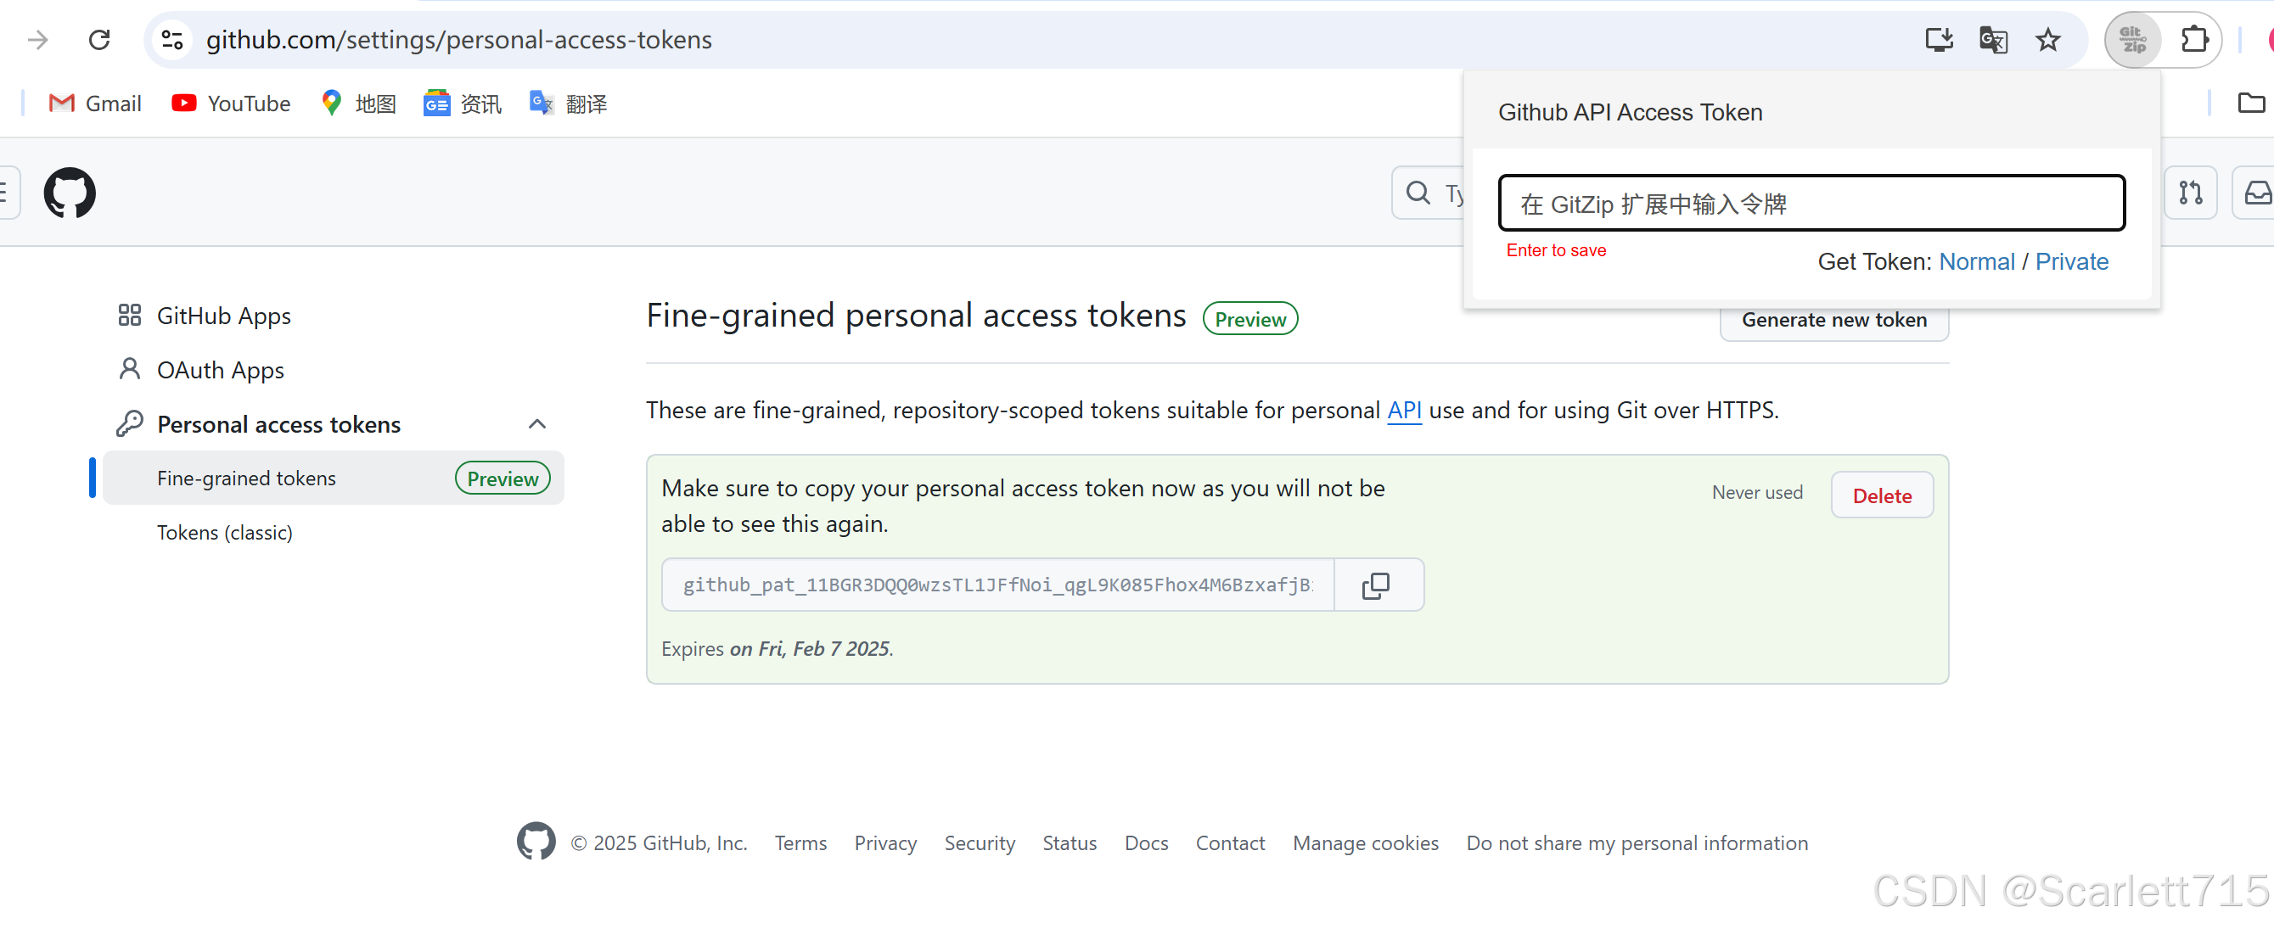
Task: Delete the never used token
Action: coord(1881,495)
